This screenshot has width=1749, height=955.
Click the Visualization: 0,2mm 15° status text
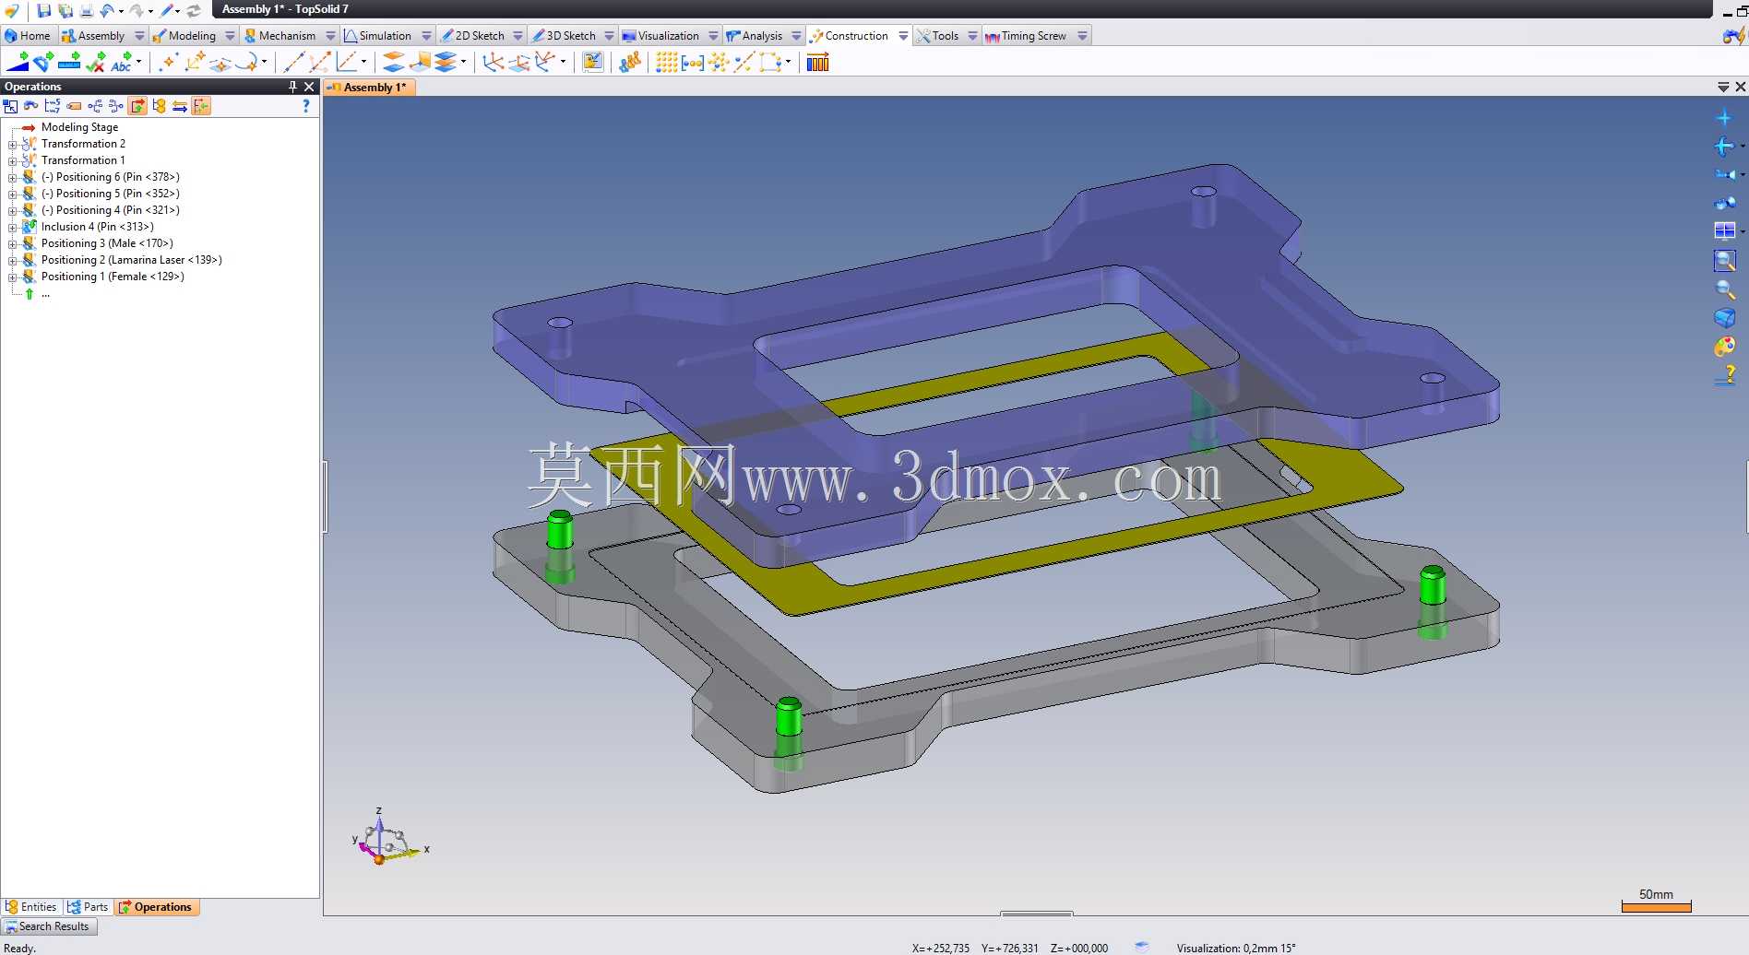1235,948
